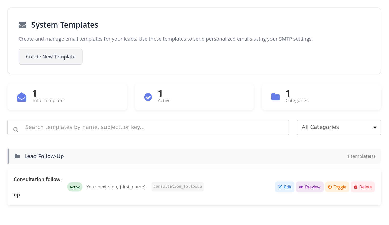Viewport: 389px width, 225px height.
Task: Click the consultation_followup key tag
Action: tap(178, 187)
